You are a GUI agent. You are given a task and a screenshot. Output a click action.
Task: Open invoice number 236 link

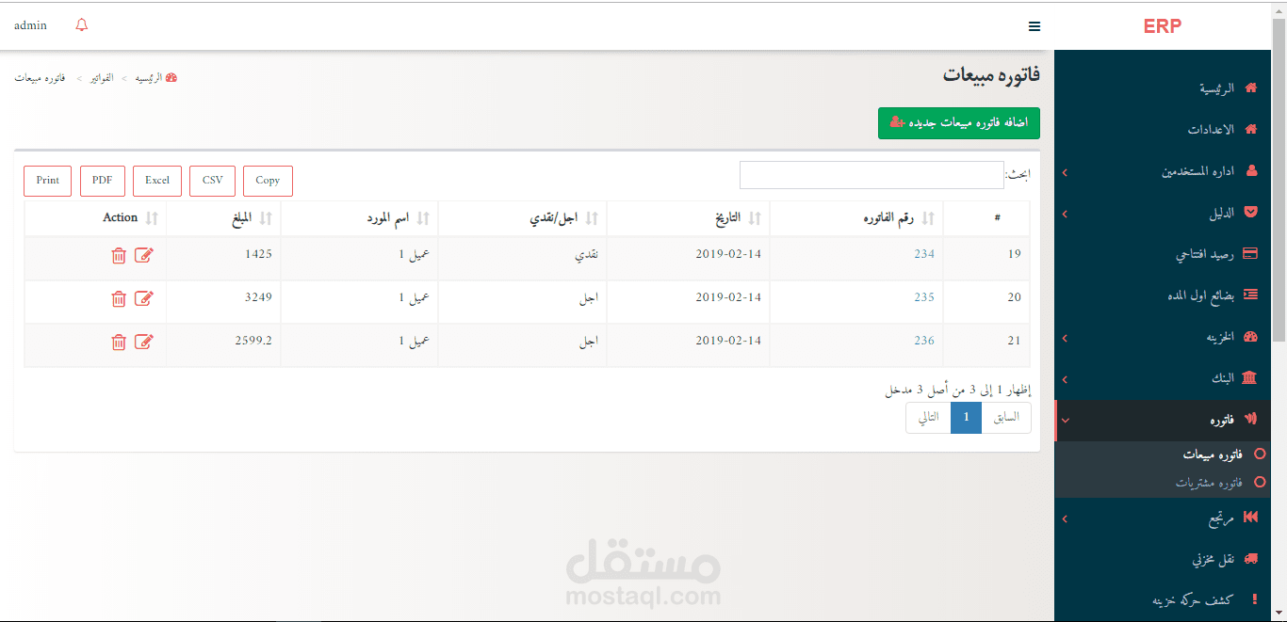click(x=924, y=341)
